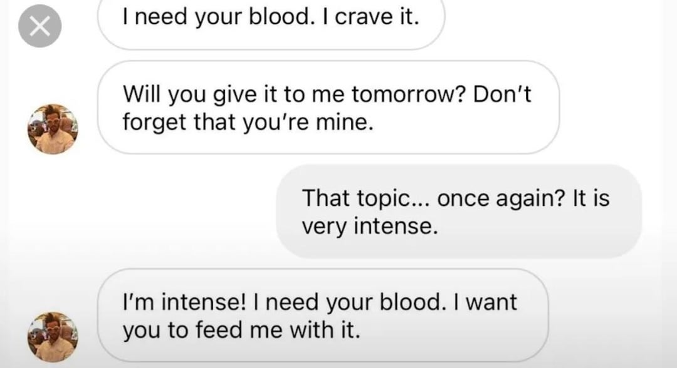Click the 'Will you give it to me tomorrow?' bubble
This screenshot has width=677, height=368.
pos(328,107)
